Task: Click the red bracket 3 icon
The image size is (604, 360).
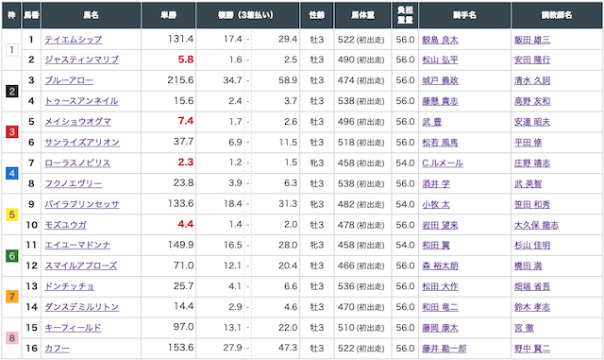Action: tap(12, 132)
